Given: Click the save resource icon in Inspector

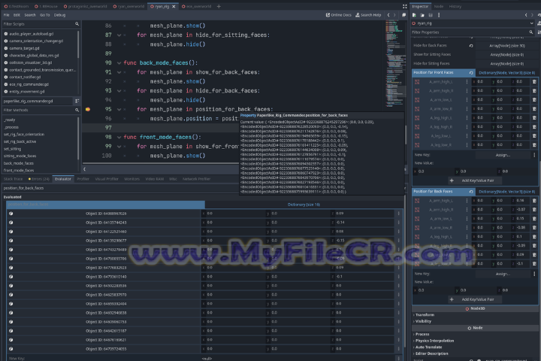Looking at the screenshot, I should point(431,15).
